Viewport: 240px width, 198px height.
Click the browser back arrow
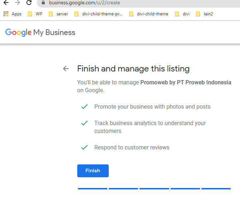point(6,3)
